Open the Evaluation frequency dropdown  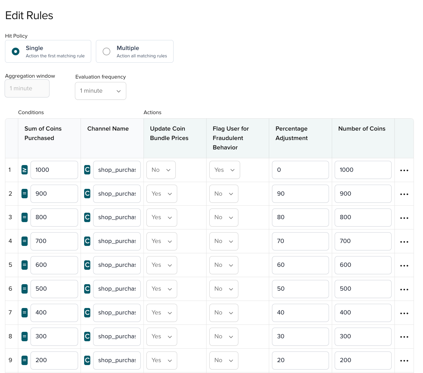(x=101, y=91)
